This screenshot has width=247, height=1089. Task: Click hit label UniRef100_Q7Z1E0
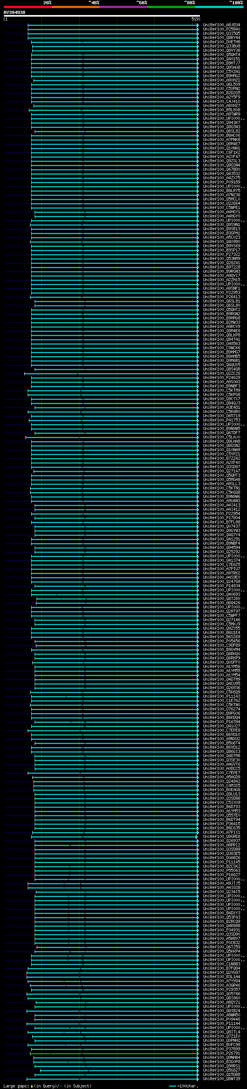point(222,1036)
